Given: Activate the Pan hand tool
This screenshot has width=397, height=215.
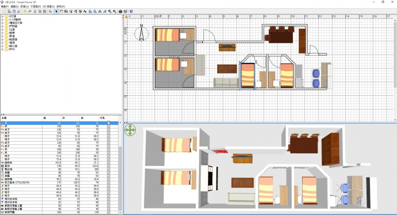Looking at the screenshot, I should point(61,12).
